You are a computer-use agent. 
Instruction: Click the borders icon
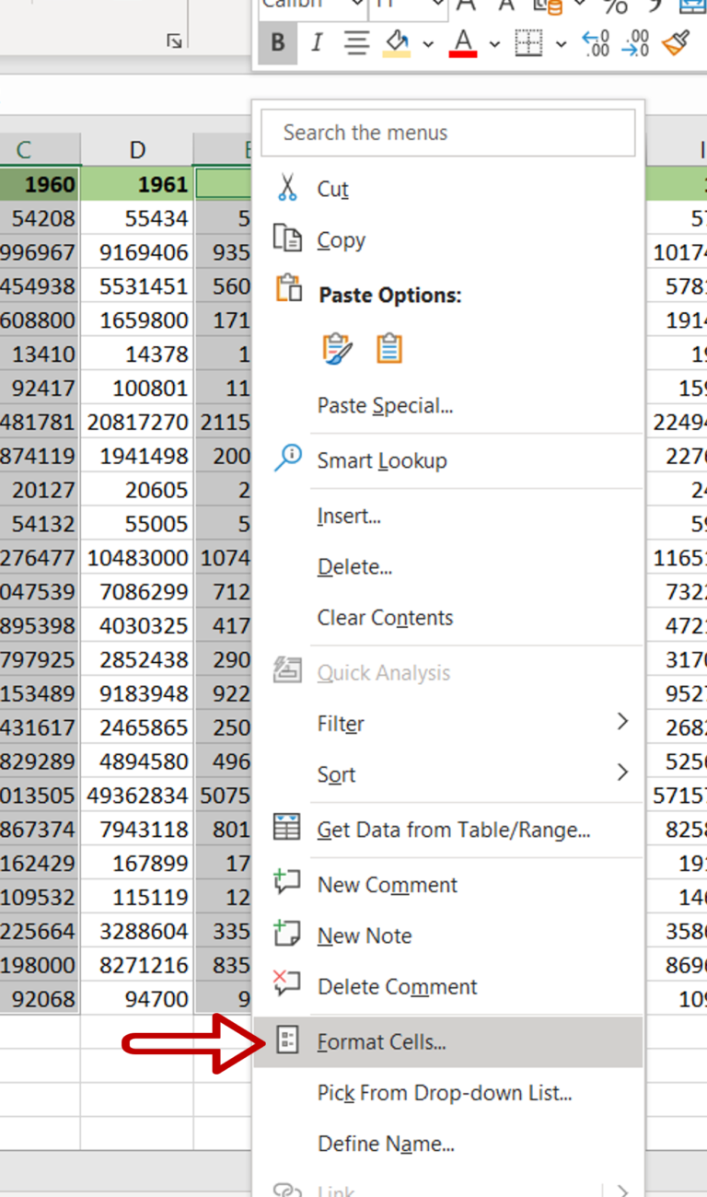[532, 42]
